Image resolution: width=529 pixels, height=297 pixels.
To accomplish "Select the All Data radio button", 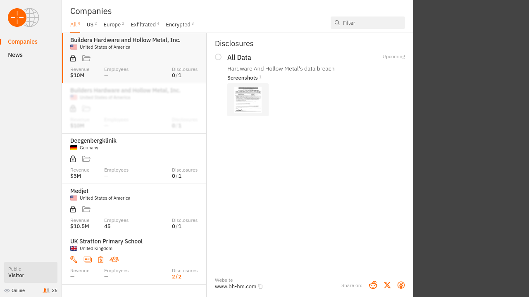I will pyautogui.click(x=218, y=57).
